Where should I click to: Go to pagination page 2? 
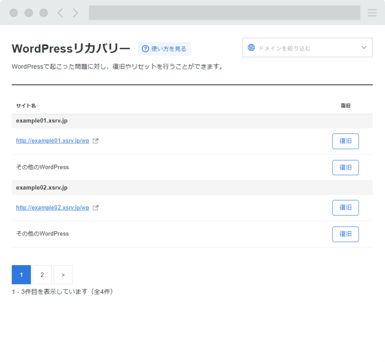(42, 274)
